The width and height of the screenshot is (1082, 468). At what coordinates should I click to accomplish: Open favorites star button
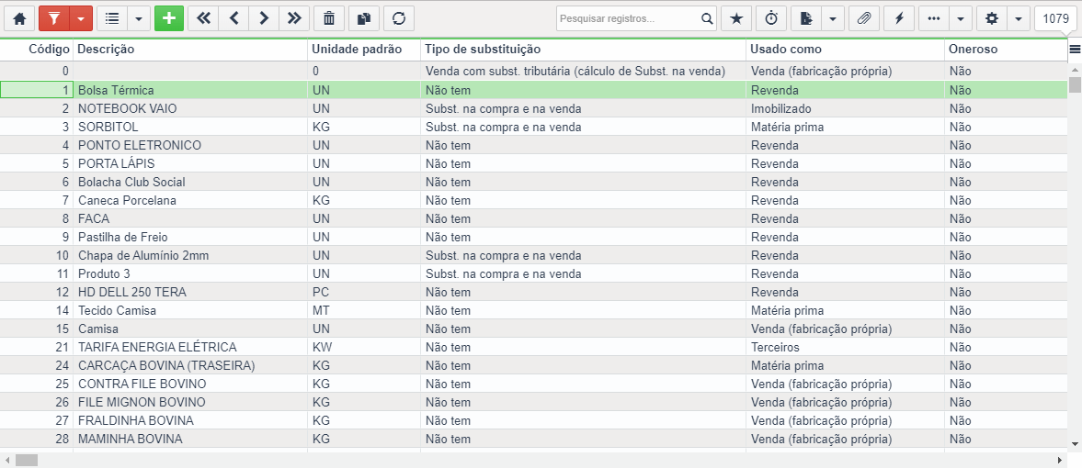coord(736,19)
